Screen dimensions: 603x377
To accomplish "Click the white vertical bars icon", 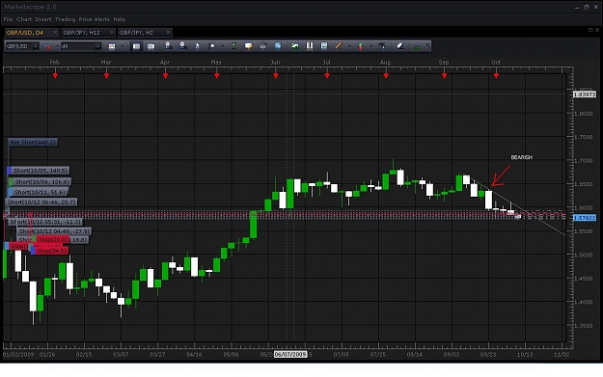I will point(310,46).
